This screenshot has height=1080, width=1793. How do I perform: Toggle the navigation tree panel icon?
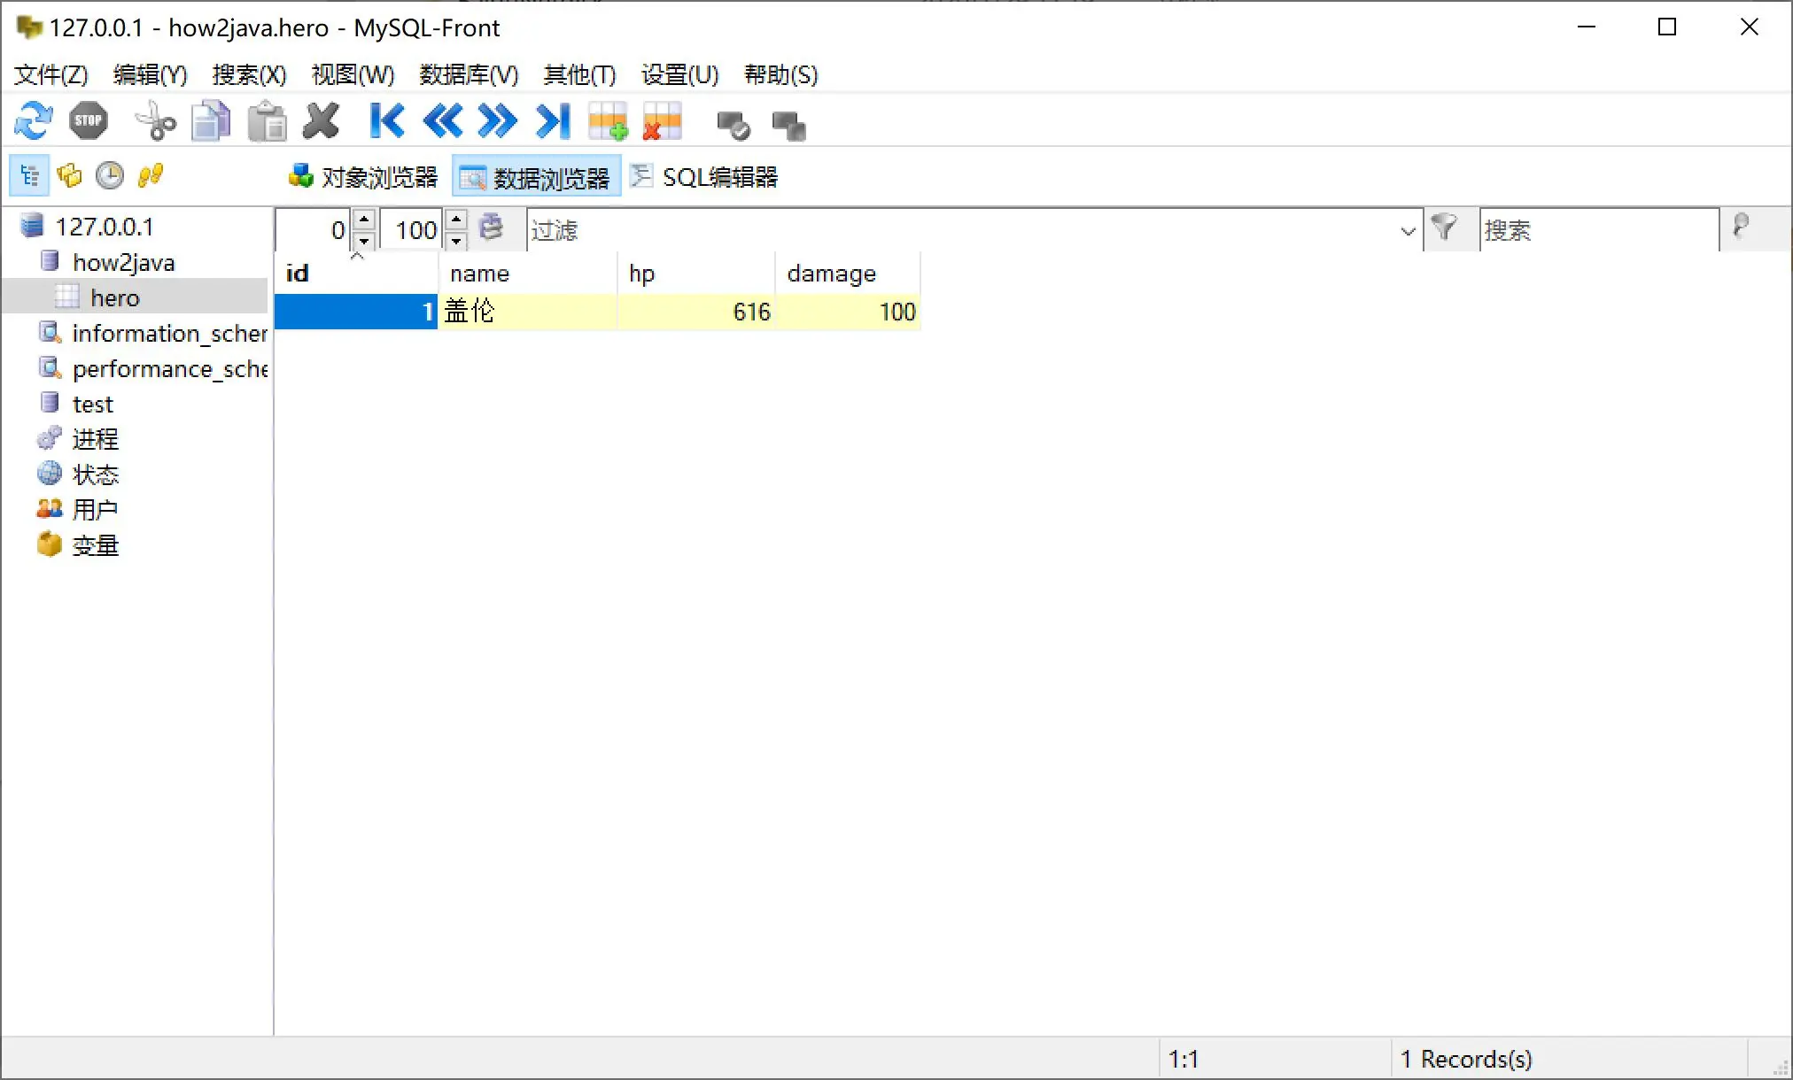(x=28, y=175)
